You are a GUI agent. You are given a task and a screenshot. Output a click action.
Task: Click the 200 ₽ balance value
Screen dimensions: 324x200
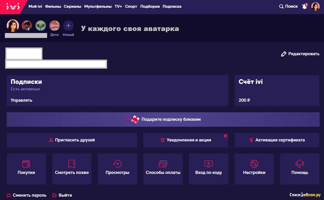(x=244, y=100)
